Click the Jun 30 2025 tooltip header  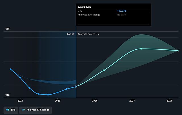[x=86, y=6]
